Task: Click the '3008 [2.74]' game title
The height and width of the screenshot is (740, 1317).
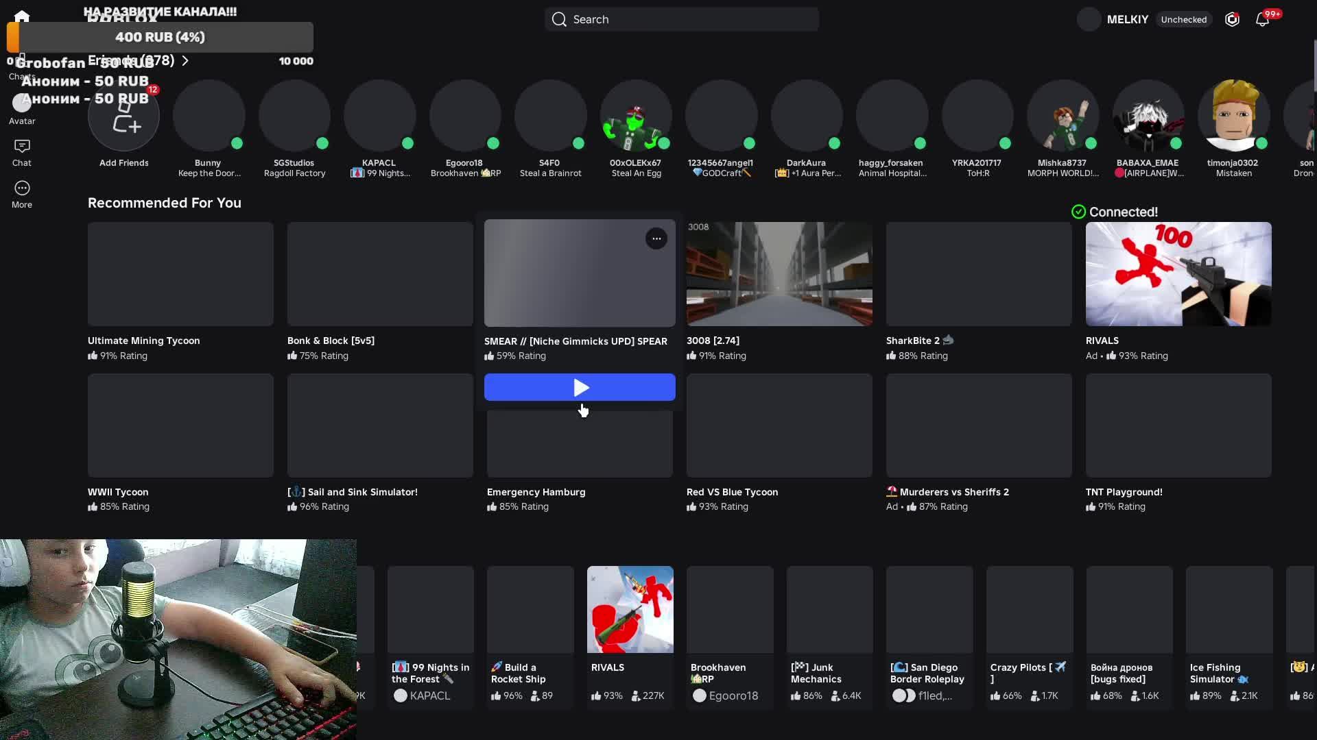Action: [x=713, y=341]
